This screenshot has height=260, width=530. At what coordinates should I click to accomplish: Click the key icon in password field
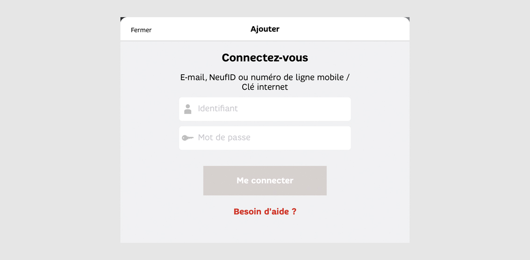click(x=187, y=138)
